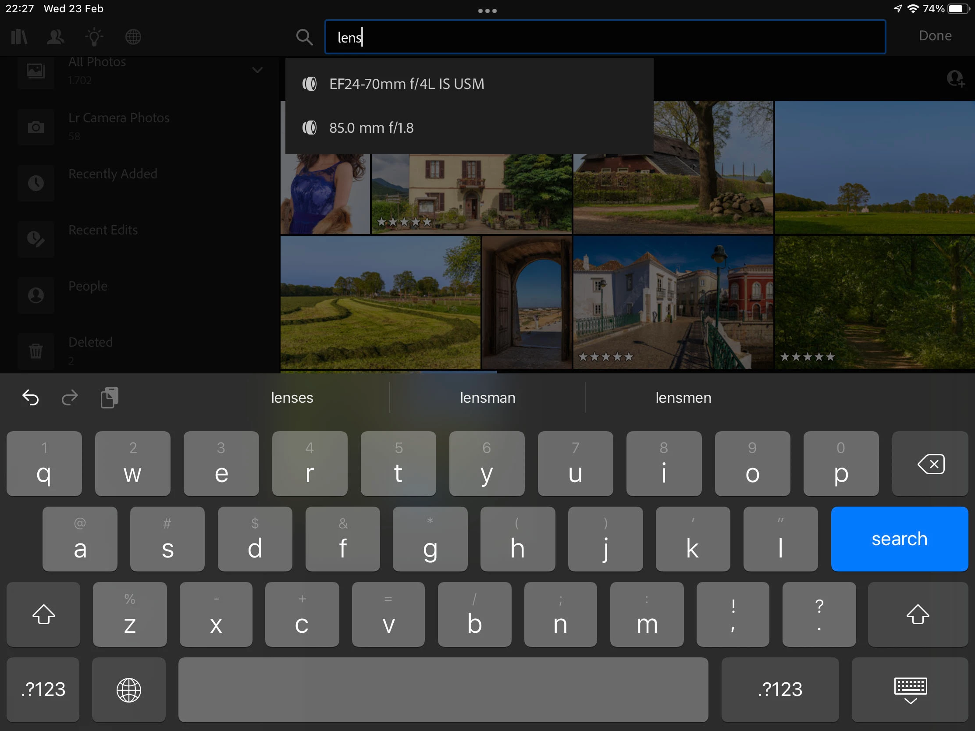Viewport: 975px width, 731px height.
Task: Toggle the left .?123 symbols key
Action: click(x=43, y=689)
